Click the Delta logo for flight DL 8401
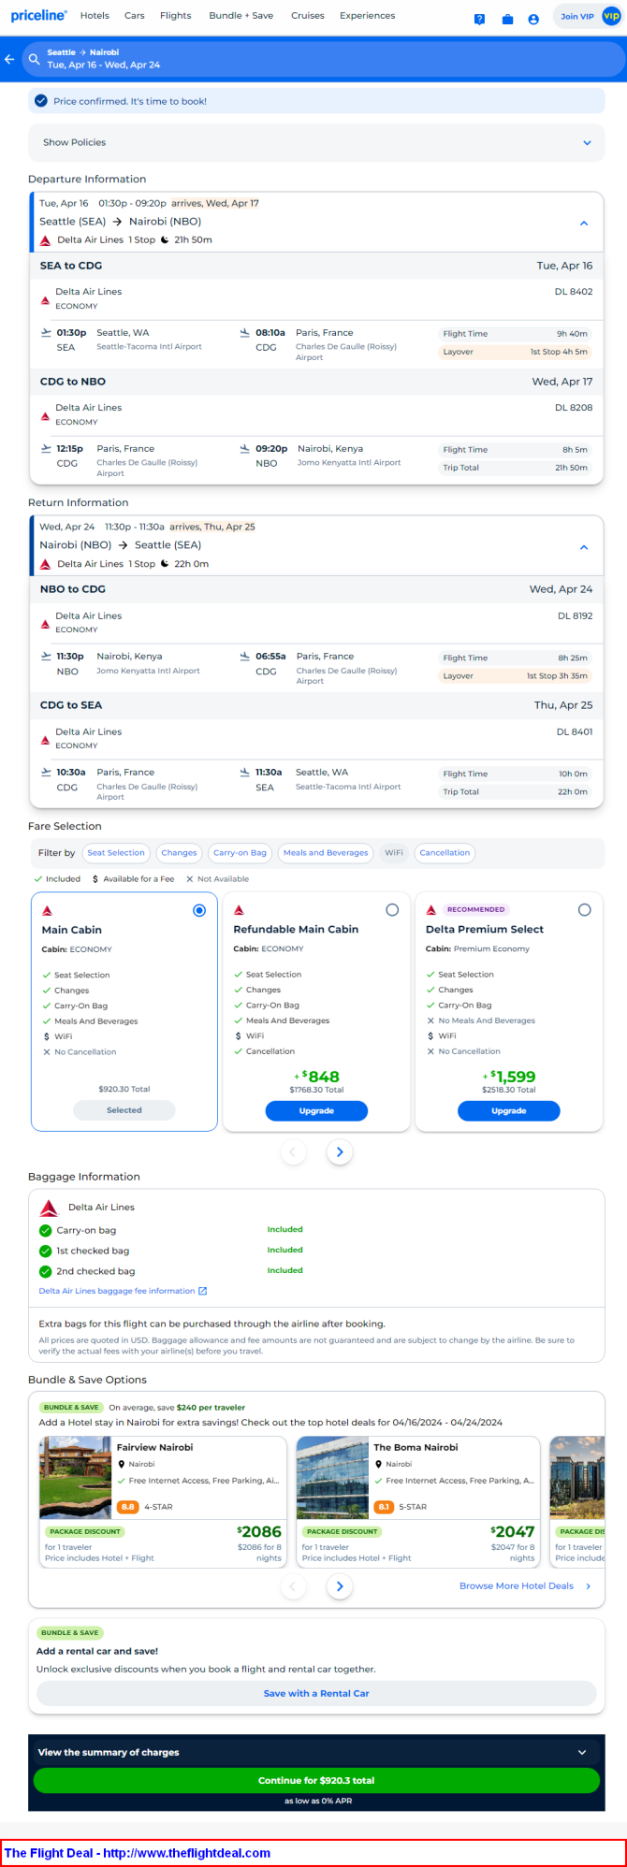 pyautogui.click(x=45, y=739)
